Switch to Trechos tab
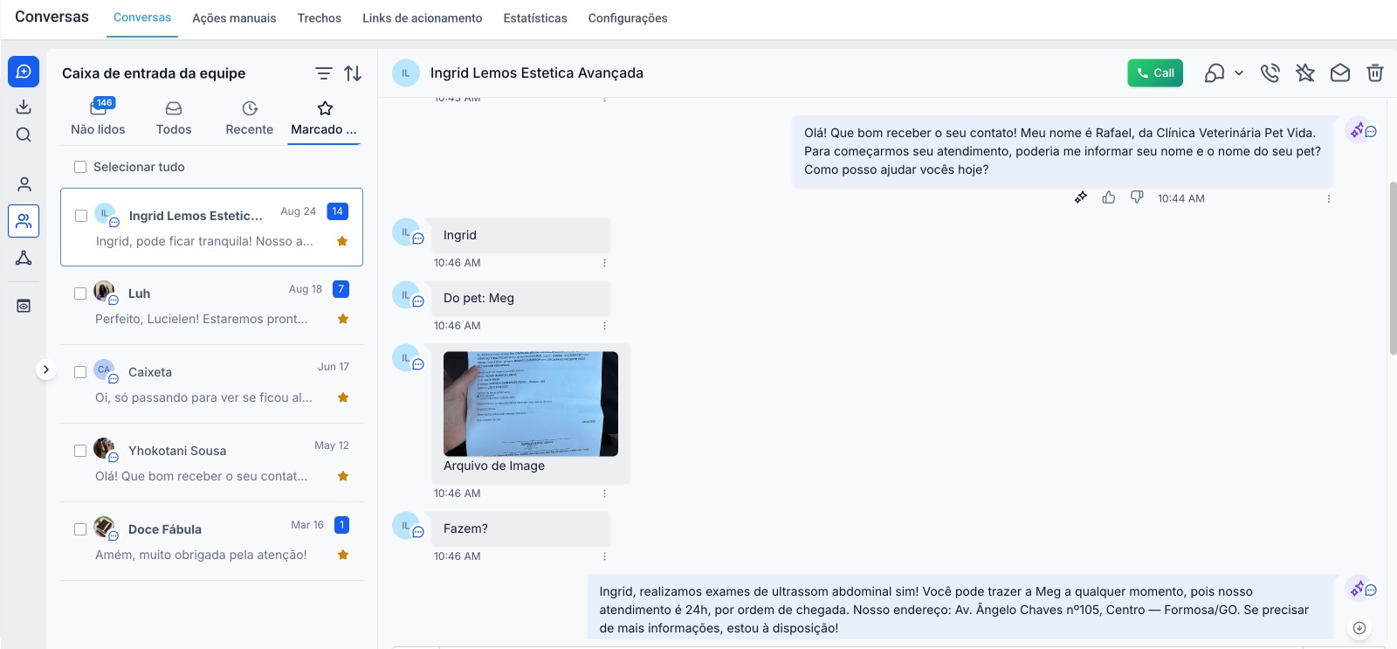The width and height of the screenshot is (1397, 649). click(x=320, y=18)
